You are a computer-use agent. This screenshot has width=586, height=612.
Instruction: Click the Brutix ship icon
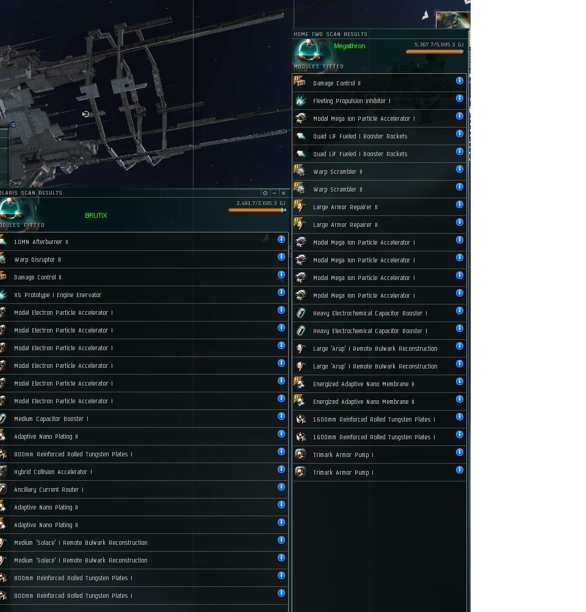[10, 209]
